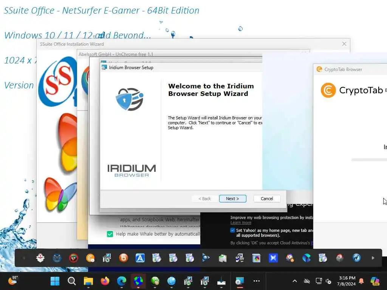
Task: Open the 91° weather widget
Action: [x=13, y=281]
